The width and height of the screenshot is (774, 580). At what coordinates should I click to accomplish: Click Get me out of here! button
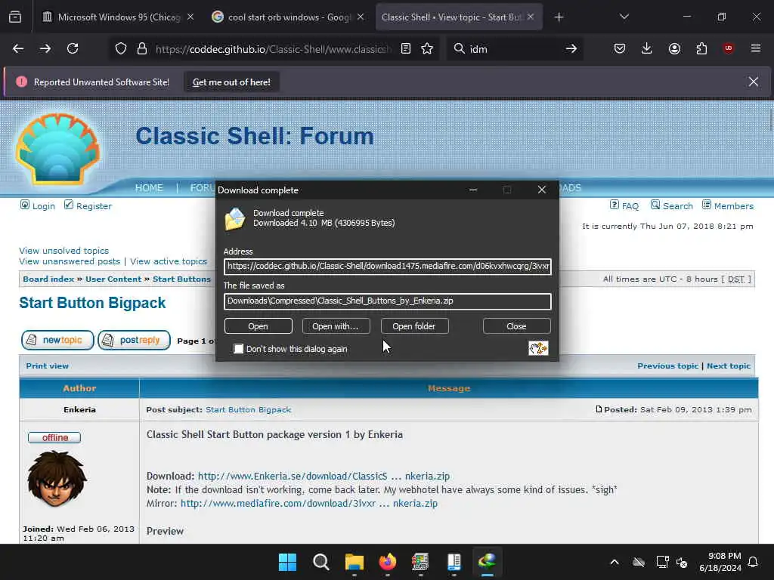click(231, 82)
